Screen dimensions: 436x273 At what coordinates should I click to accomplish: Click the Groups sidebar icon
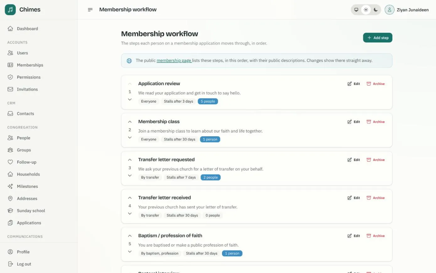click(x=10, y=150)
